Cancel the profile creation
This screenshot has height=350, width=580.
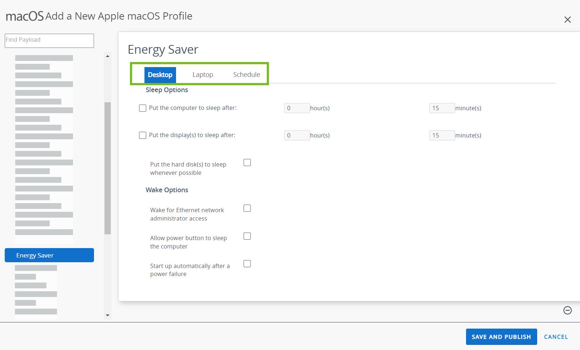pos(556,337)
